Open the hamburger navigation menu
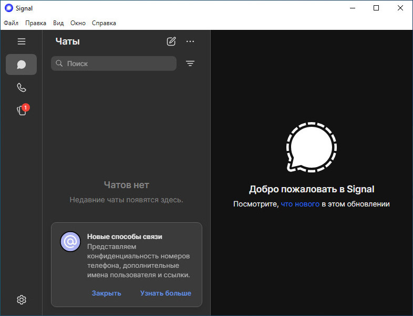 pos(22,41)
